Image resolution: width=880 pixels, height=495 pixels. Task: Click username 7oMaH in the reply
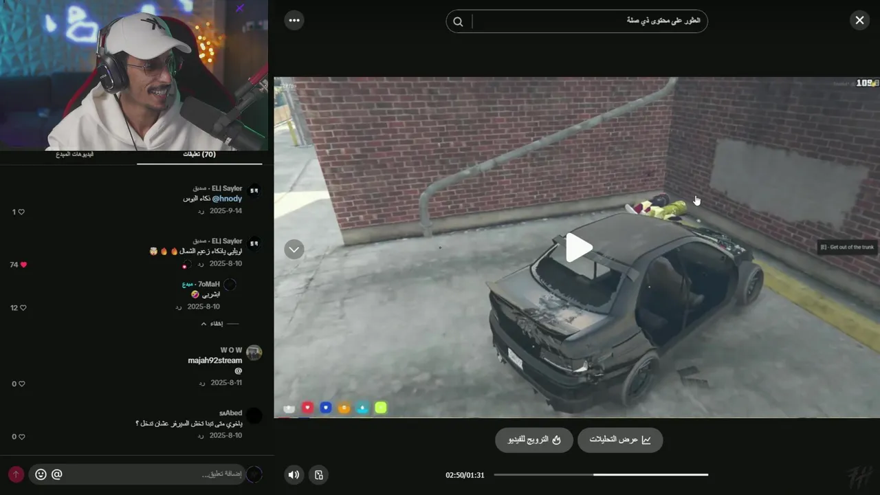tap(210, 284)
